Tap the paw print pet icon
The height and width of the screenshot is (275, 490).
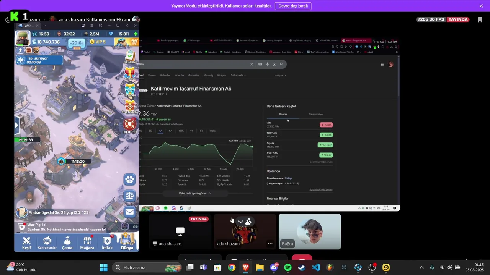pyautogui.click(x=130, y=180)
